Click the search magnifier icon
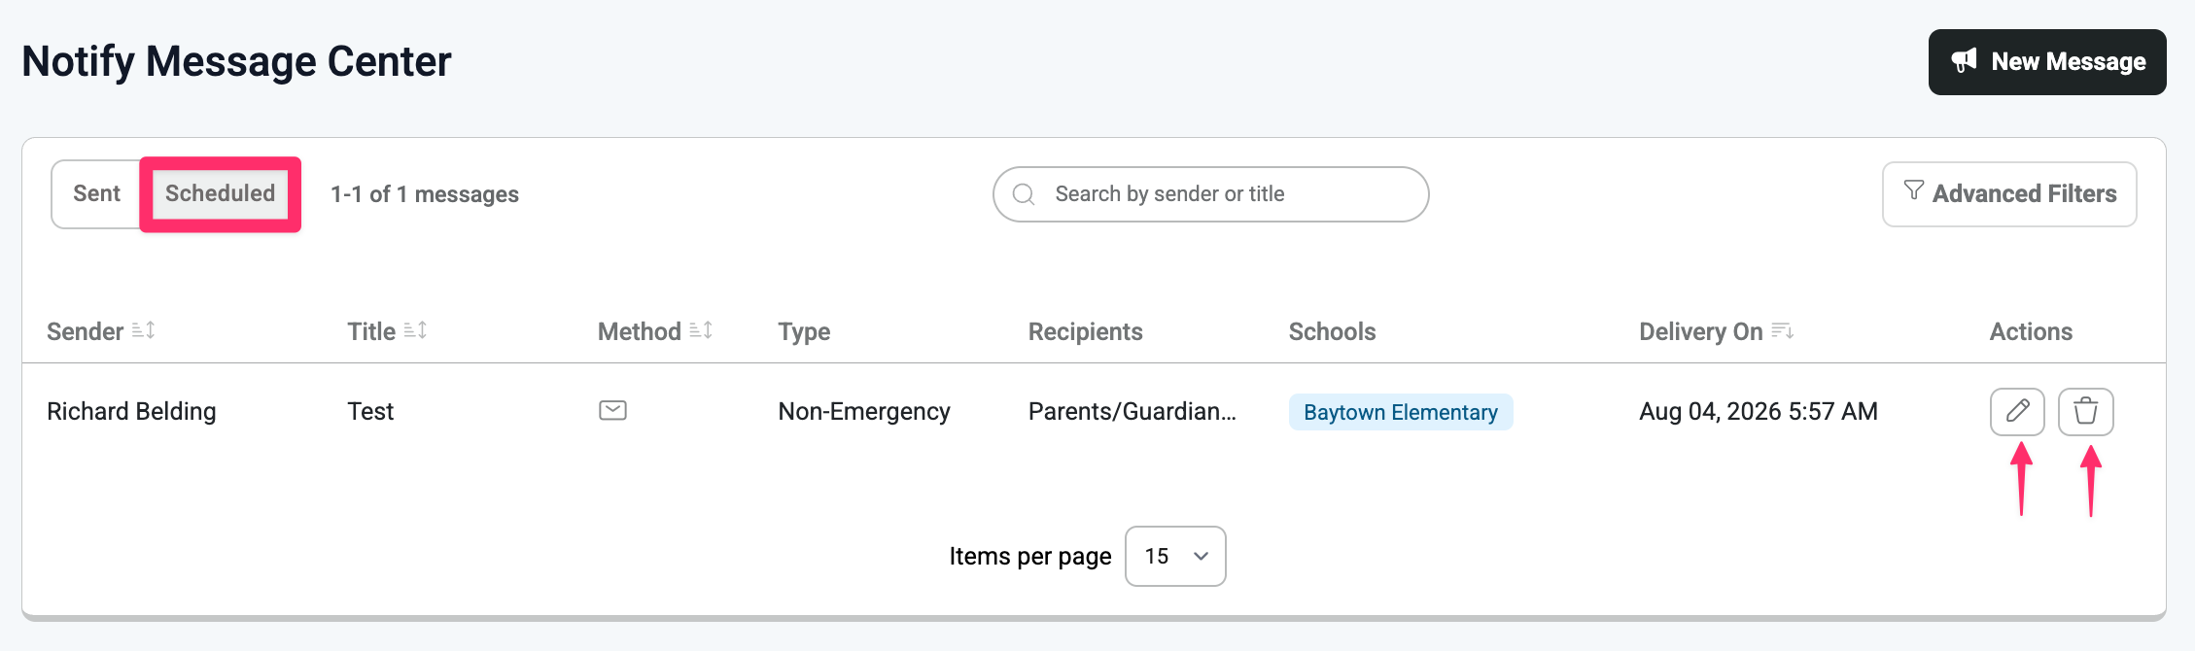Screen dimensions: 2195x651 coord(1024,194)
